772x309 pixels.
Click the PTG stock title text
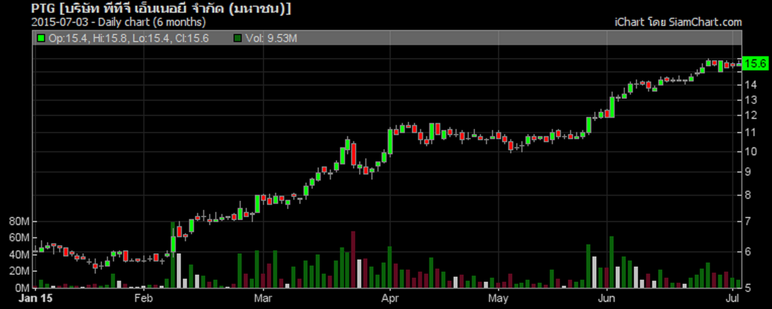click(161, 8)
